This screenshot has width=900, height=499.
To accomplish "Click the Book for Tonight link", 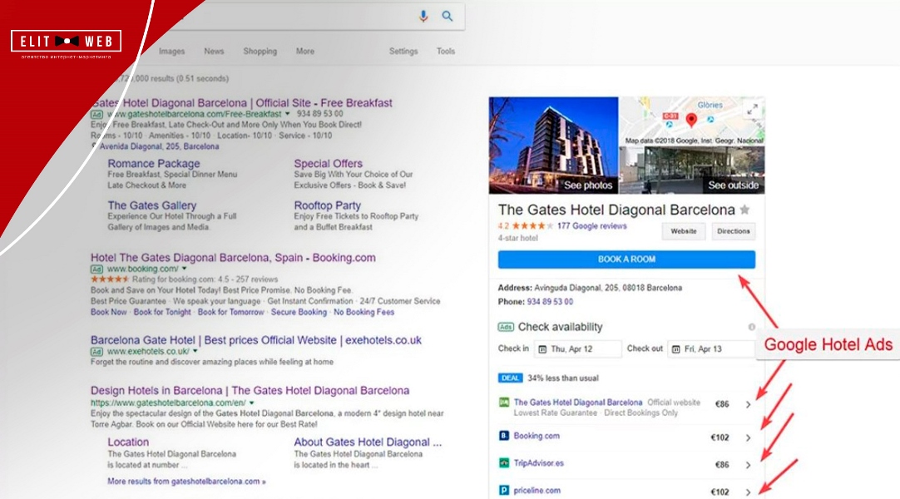I will [162, 312].
